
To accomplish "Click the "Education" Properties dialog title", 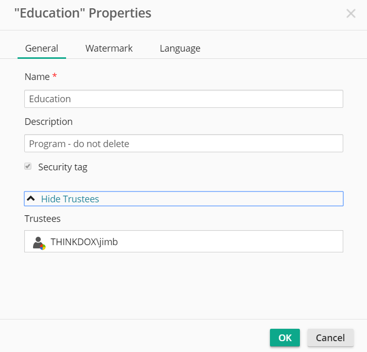I will click(x=83, y=13).
